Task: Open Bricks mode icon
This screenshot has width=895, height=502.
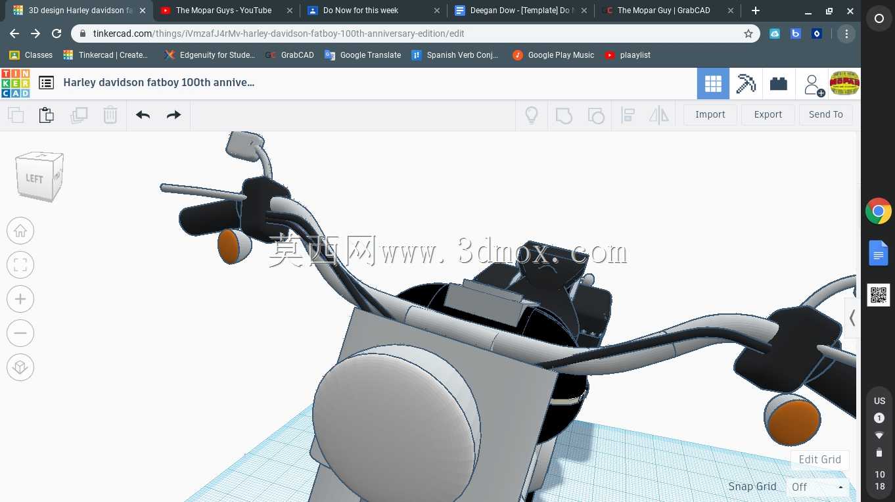Action: click(779, 83)
